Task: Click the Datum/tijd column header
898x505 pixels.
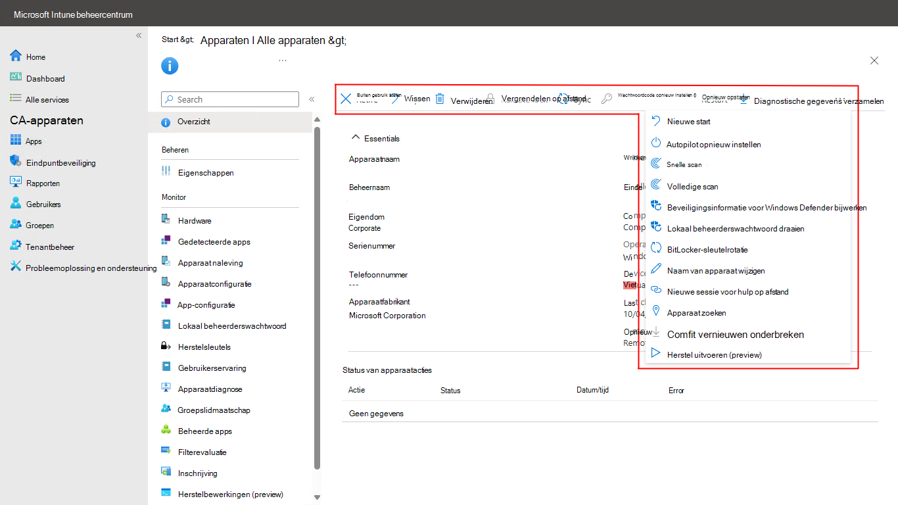Action: click(592, 390)
